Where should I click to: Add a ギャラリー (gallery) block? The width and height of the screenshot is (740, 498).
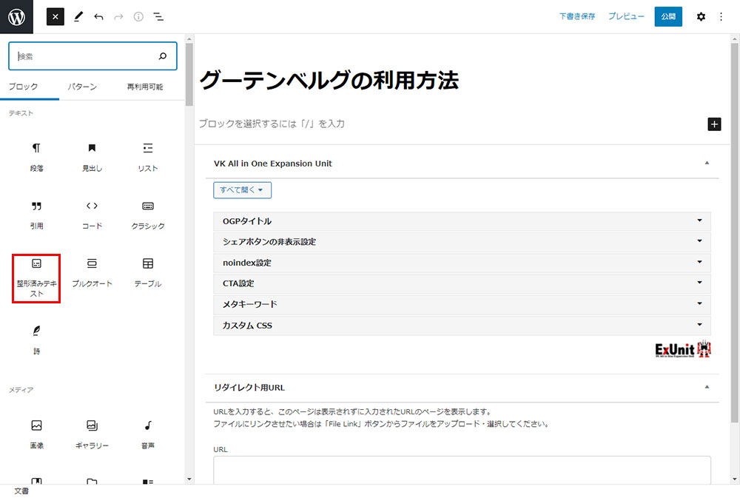tap(92, 434)
